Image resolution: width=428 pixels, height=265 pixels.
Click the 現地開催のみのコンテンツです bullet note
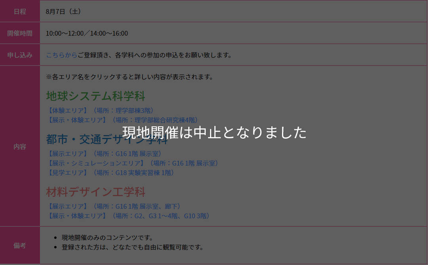(x=107, y=238)
